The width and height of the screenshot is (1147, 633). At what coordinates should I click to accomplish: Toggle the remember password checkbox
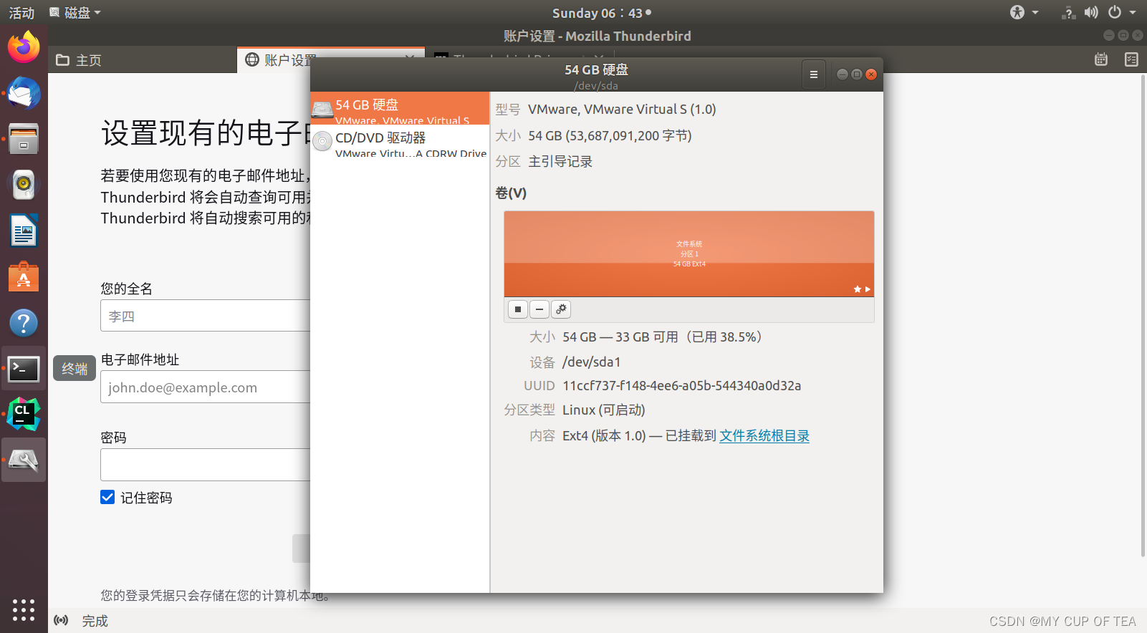coord(107,497)
